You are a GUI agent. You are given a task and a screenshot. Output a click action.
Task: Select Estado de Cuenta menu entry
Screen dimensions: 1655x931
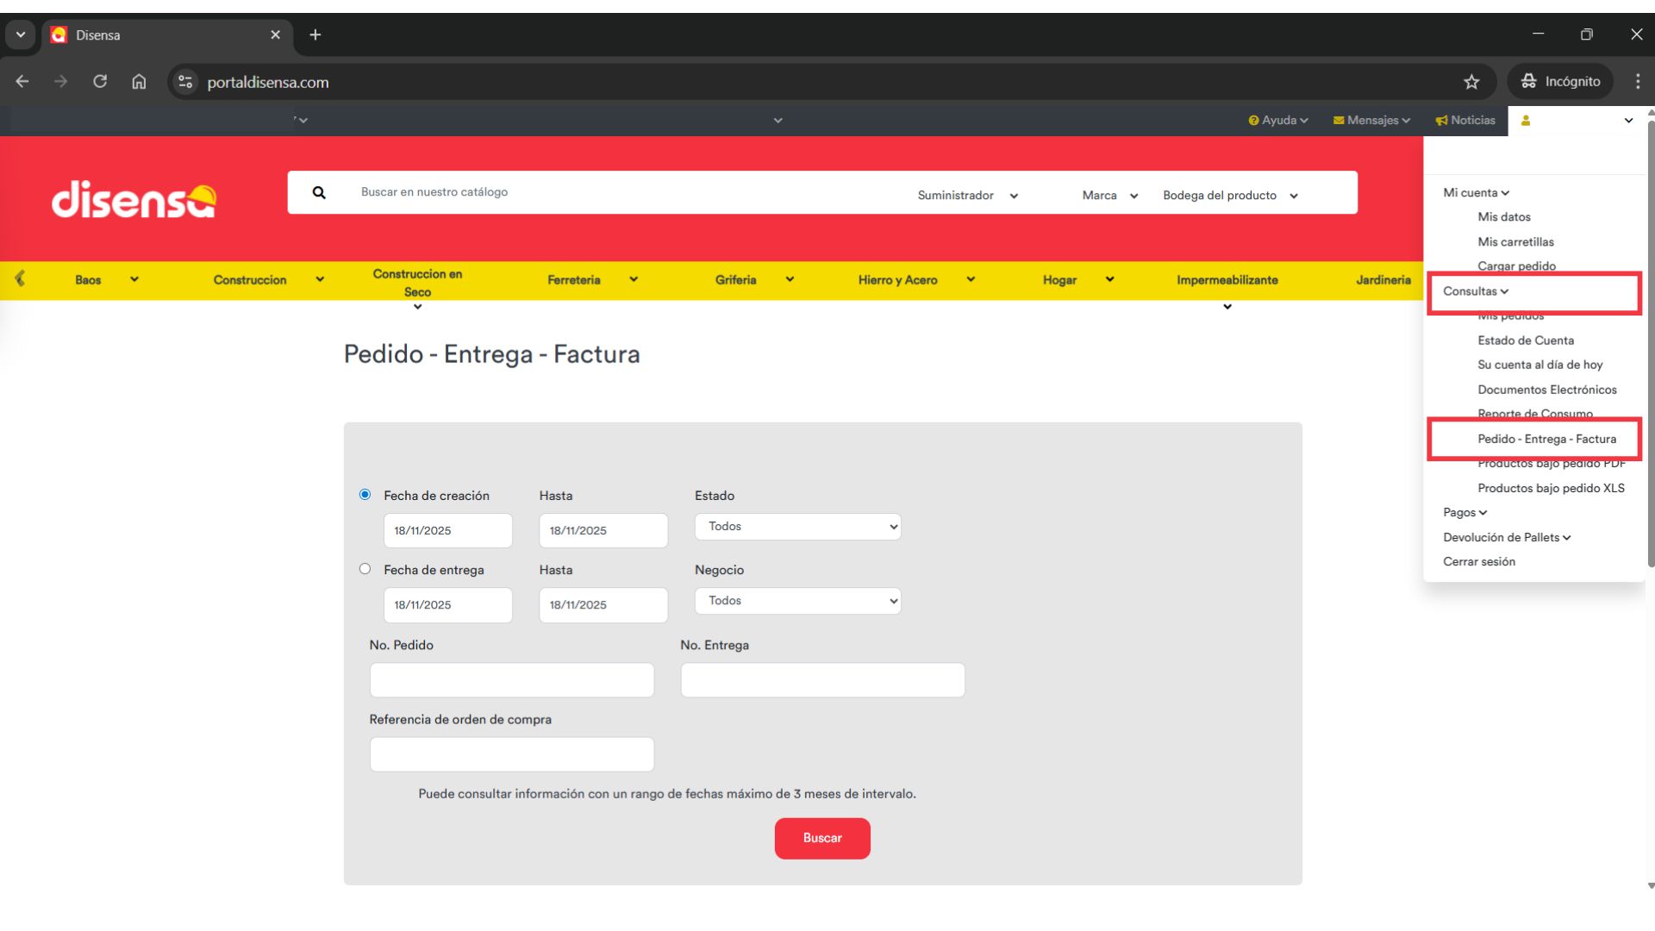[x=1525, y=341]
